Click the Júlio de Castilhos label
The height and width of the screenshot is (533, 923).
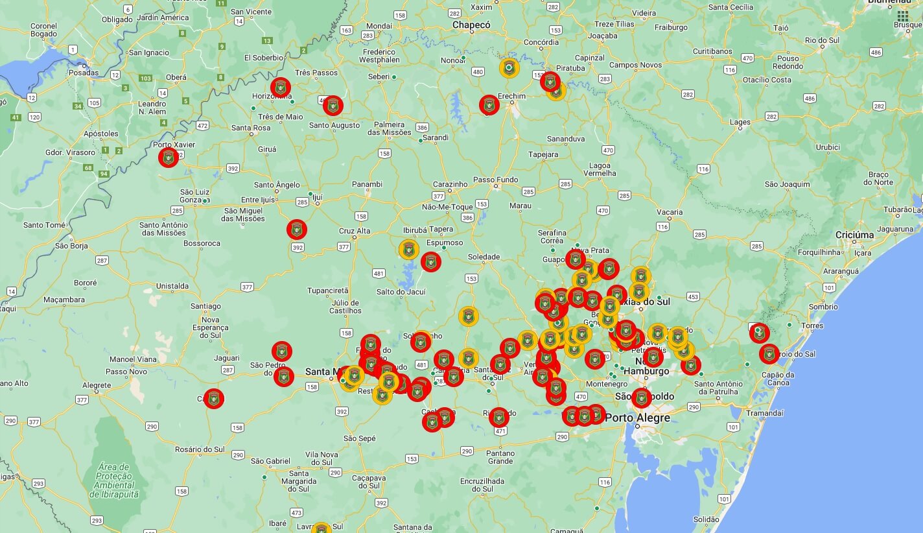click(345, 307)
